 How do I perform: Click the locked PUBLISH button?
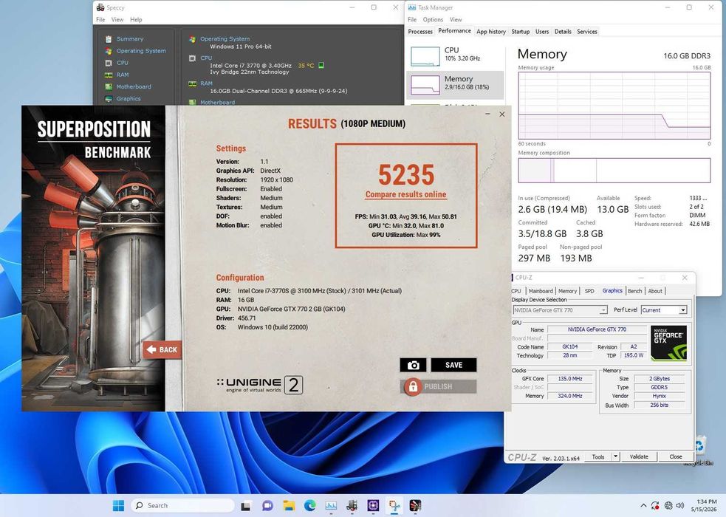click(438, 386)
